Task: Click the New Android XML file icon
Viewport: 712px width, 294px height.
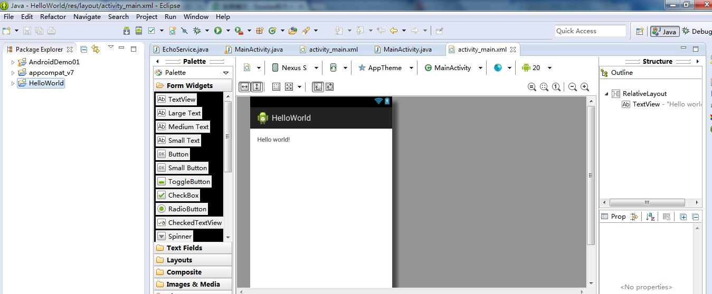Action: click(173, 31)
